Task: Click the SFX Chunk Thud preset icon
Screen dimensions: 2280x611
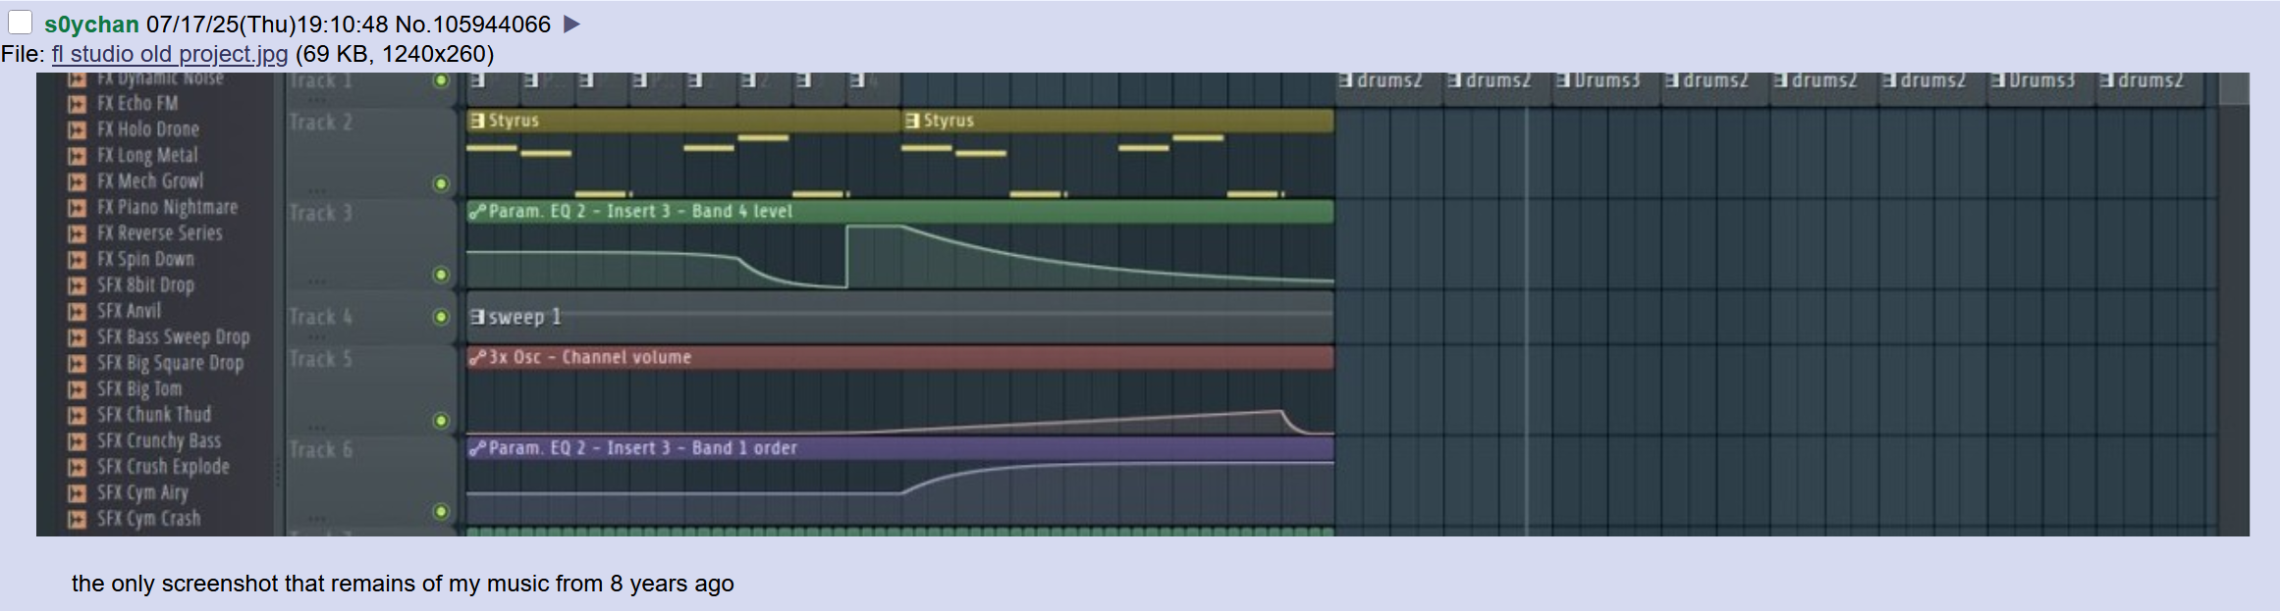Action: (x=77, y=416)
